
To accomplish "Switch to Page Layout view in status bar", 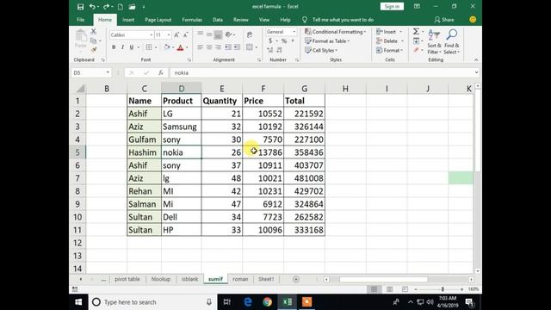I will pyautogui.click(x=389, y=289).
